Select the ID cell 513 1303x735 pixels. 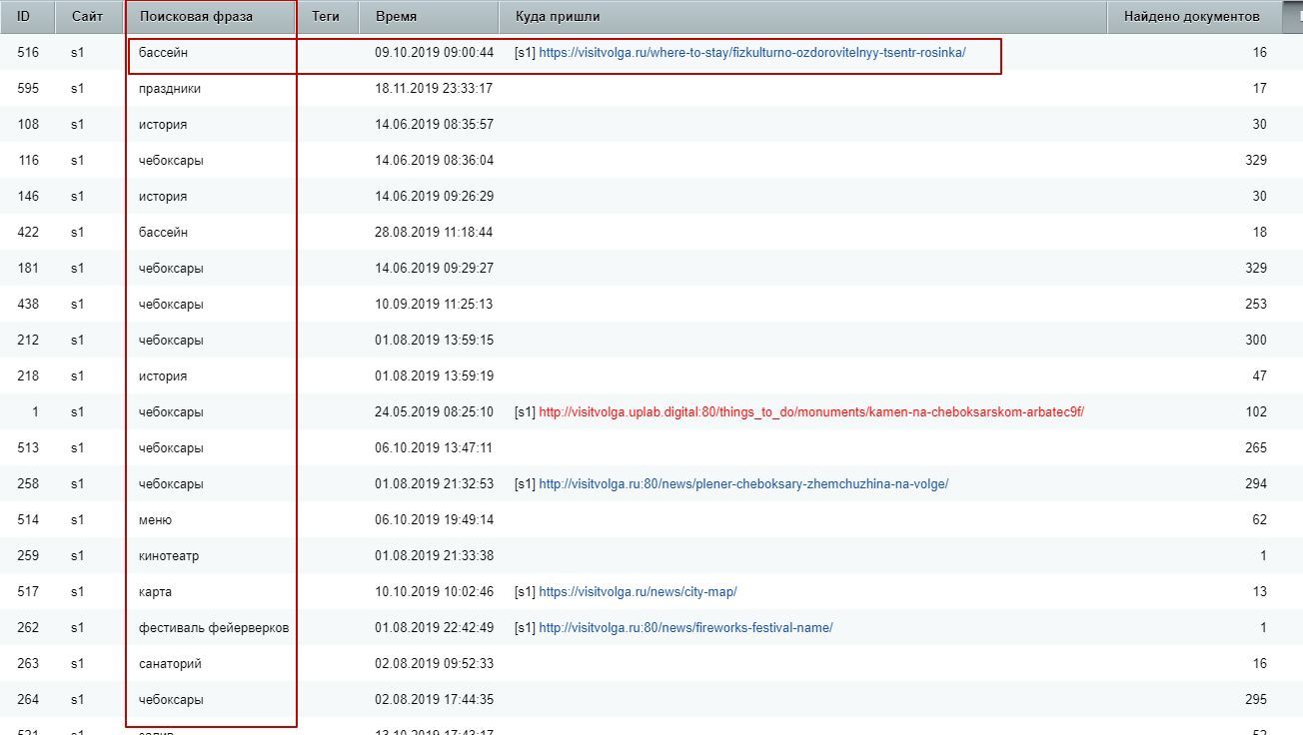click(28, 448)
